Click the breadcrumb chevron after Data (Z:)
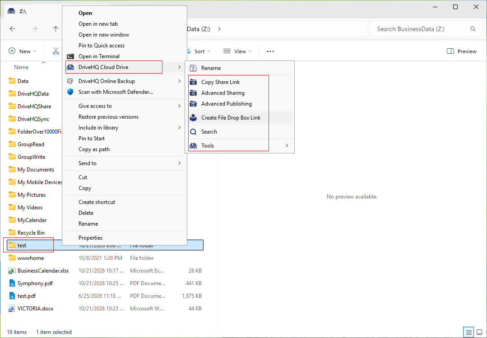Screen dimensions: 487x338 tap(219, 29)
